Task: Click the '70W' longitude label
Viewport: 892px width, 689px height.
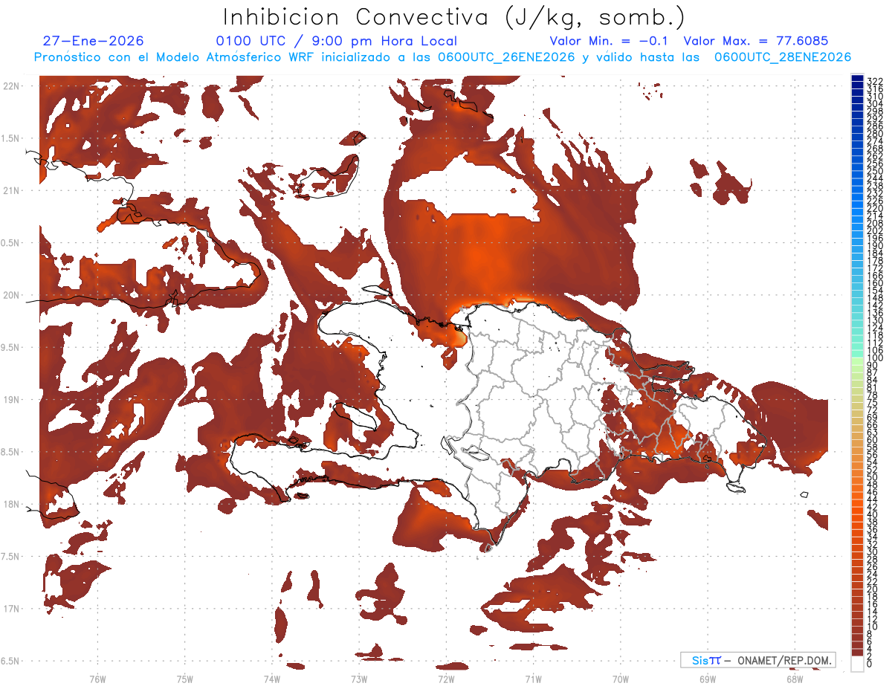Action: coord(621,679)
